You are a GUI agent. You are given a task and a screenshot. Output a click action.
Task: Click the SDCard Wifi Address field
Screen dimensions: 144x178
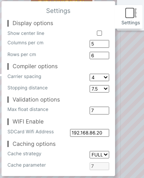[x=90, y=133]
